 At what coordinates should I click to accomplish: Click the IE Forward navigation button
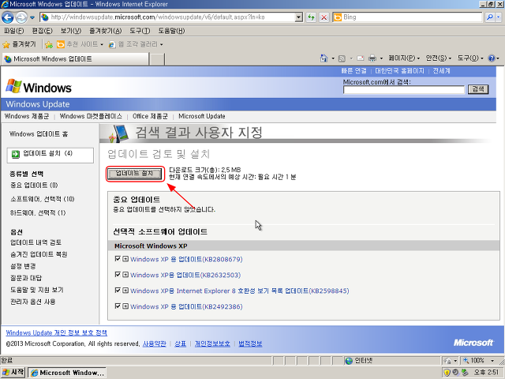21,17
